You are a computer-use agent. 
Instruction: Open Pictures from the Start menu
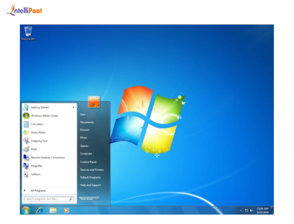(85, 130)
